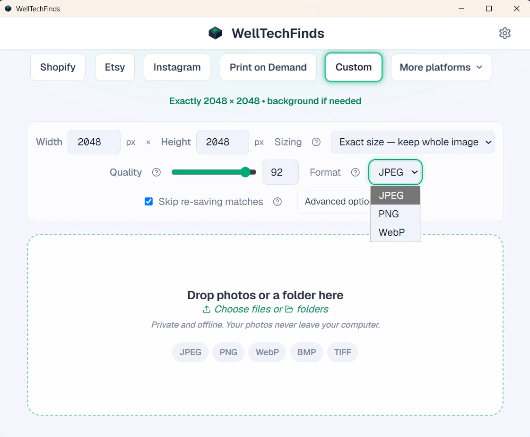Click the upload icon beside Choose files
The width and height of the screenshot is (530, 437).
point(207,309)
